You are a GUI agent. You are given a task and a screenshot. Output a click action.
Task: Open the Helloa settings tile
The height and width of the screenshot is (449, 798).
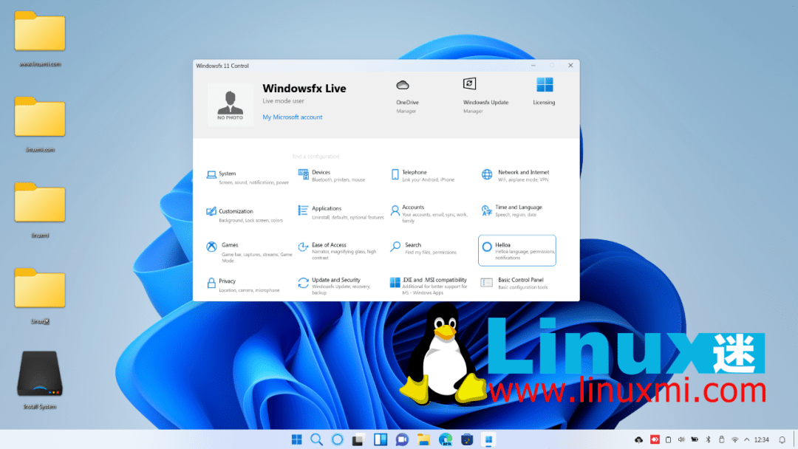516,249
